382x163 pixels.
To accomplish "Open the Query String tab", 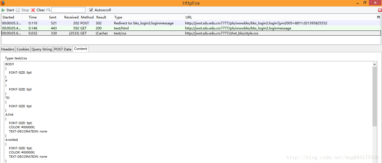I will [42, 49].
